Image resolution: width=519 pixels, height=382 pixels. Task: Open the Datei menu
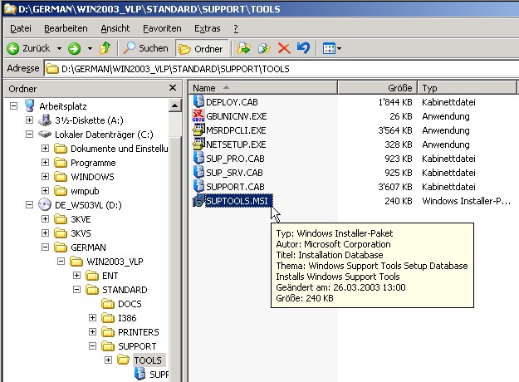[x=21, y=28]
